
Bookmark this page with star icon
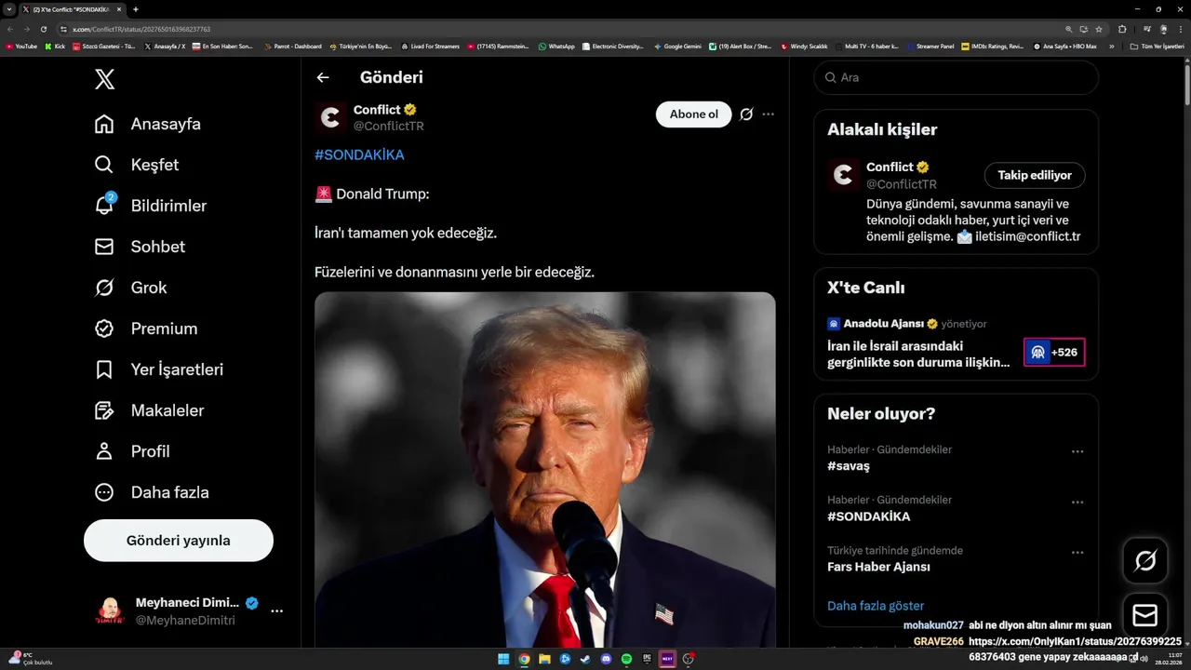pos(1099,29)
